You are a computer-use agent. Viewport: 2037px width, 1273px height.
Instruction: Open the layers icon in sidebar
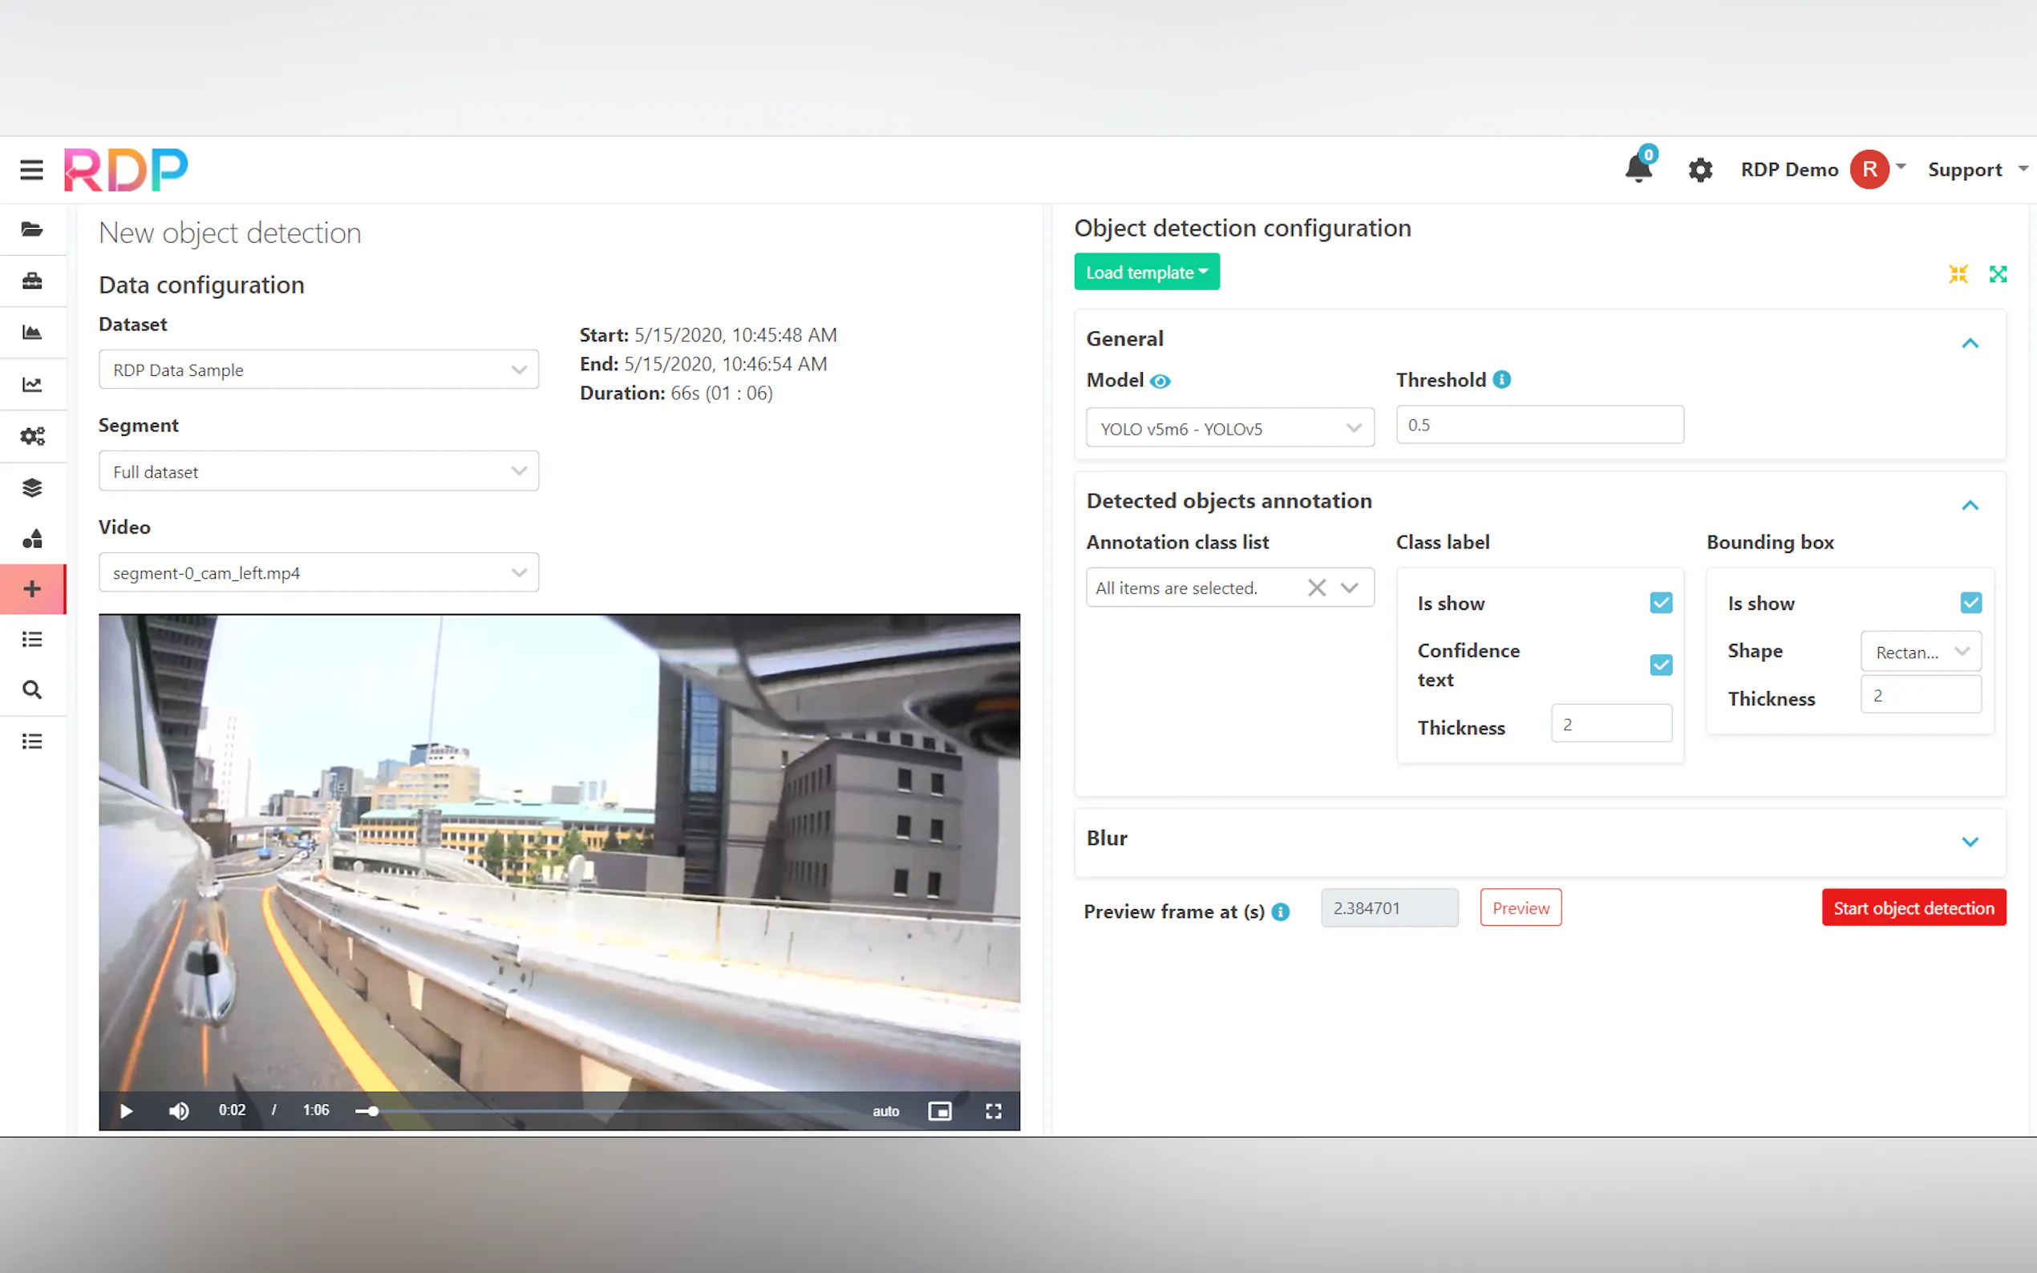(32, 487)
